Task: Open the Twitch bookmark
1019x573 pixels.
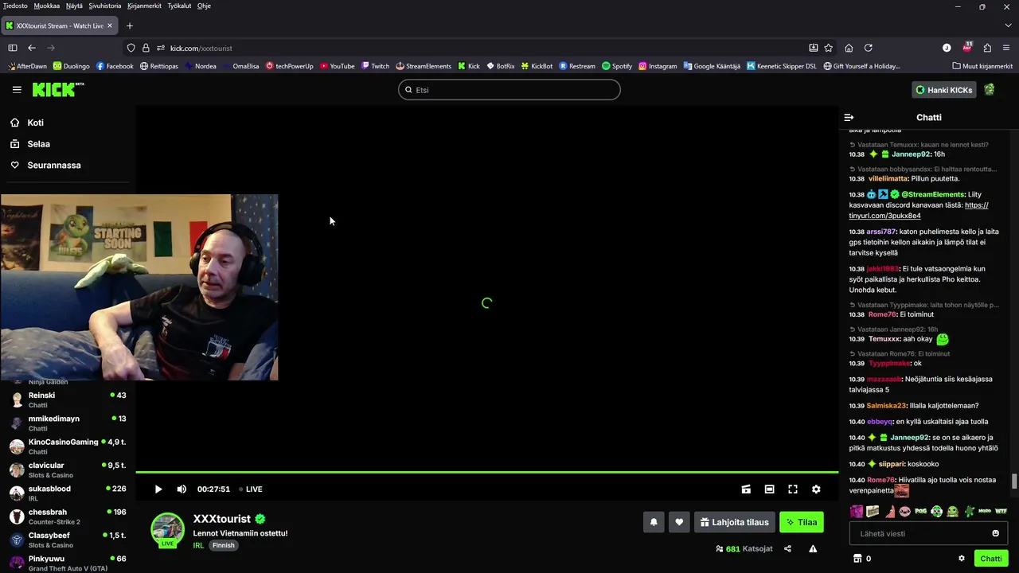Action: (375, 66)
